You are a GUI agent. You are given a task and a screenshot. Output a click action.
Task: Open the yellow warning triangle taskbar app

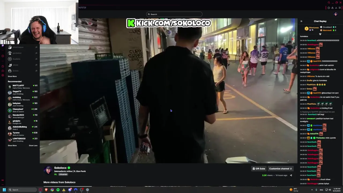click(x=64, y=190)
